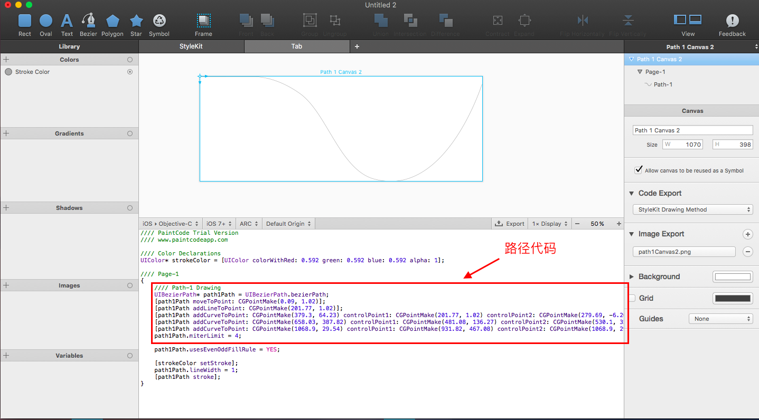
Task: Select the Frame tool
Action: click(203, 21)
